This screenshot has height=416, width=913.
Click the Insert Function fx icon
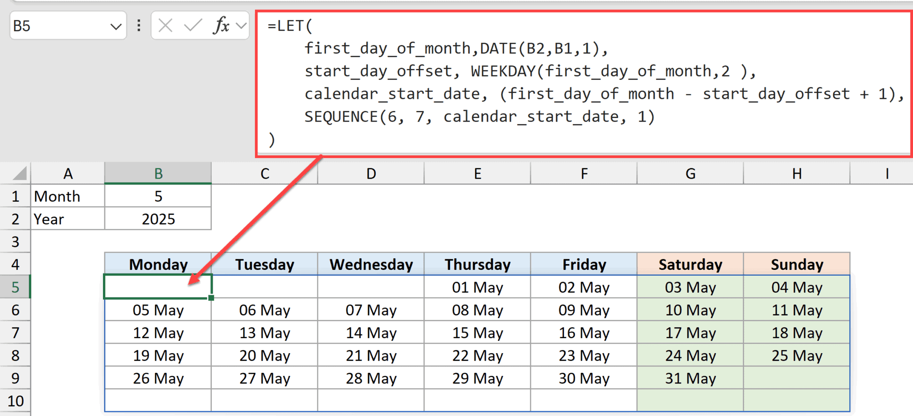[x=221, y=26]
